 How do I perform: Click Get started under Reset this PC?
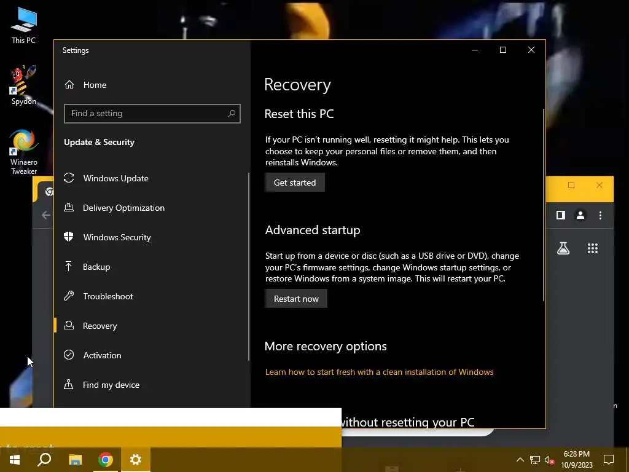point(295,183)
